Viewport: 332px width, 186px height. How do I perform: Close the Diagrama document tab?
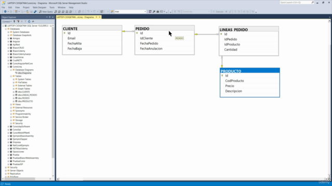(100, 17)
